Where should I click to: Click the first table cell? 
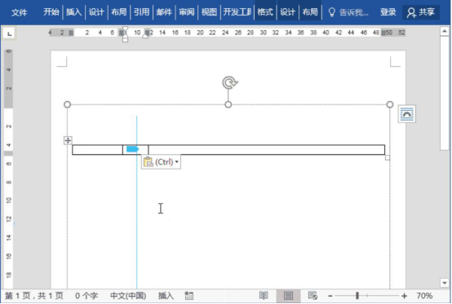pyautogui.click(x=97, y=150)
